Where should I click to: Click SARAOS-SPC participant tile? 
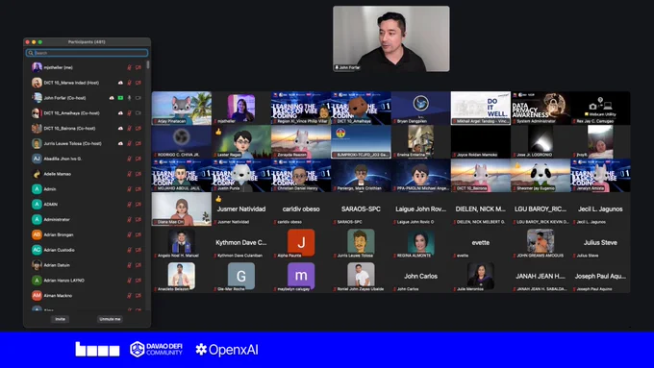tap(361, 209)
